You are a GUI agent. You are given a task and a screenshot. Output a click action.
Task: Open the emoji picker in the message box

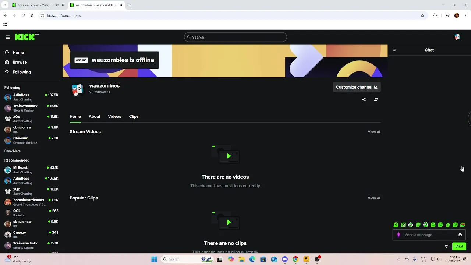[x=460, y=235]
